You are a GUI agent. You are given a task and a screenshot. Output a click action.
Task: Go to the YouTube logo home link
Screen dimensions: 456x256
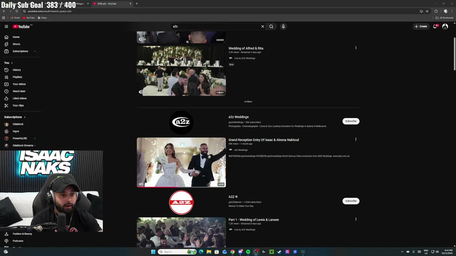[21, 26]
